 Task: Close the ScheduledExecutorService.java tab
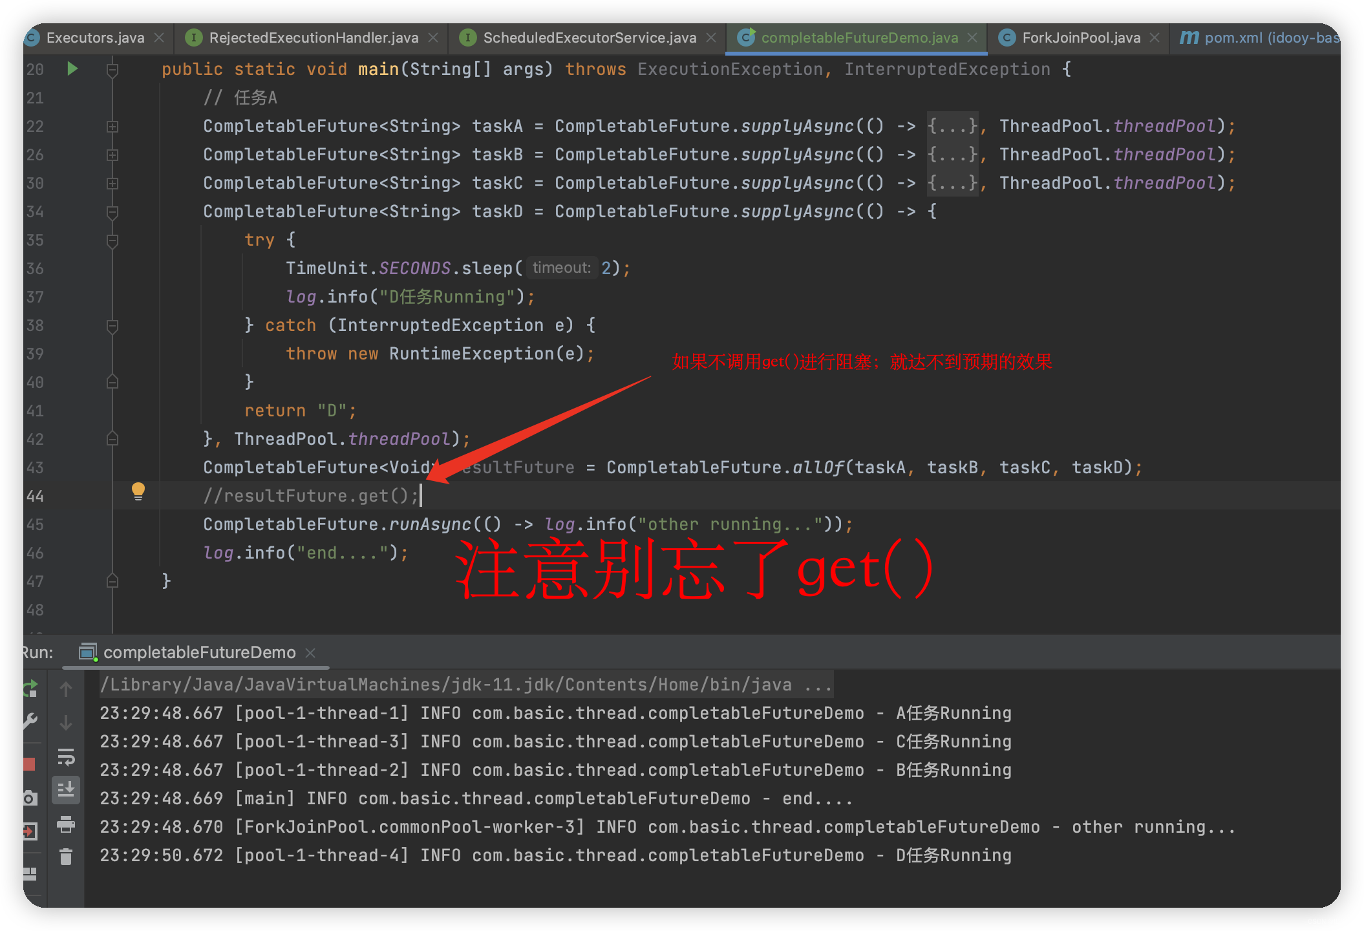(x=711, y=38)
